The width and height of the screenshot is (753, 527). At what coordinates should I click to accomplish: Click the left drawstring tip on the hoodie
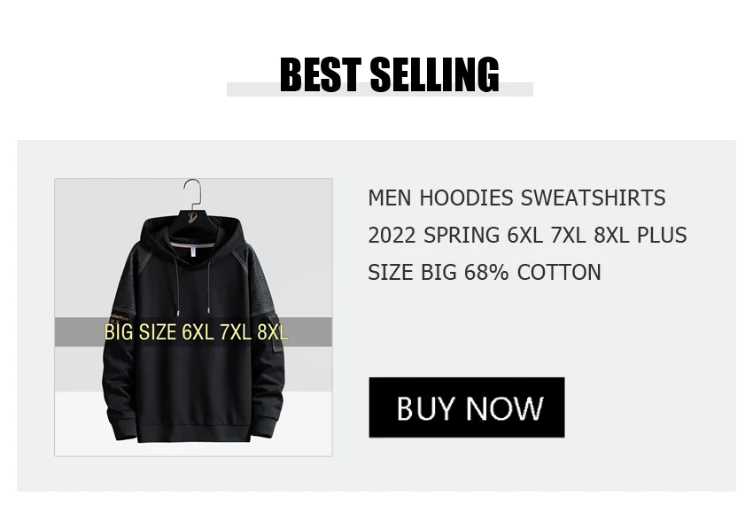click(178, 313)
